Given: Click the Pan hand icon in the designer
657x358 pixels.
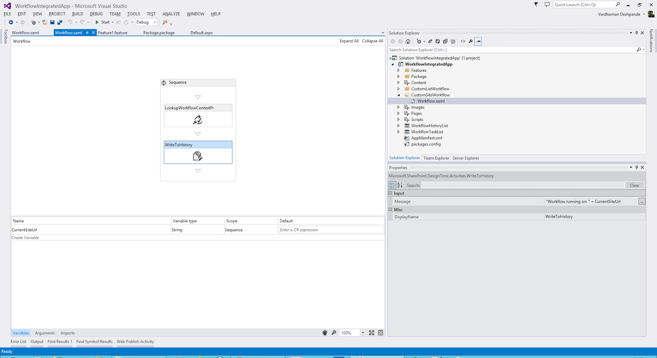Looking at the screenshot, I should (325, 333).
